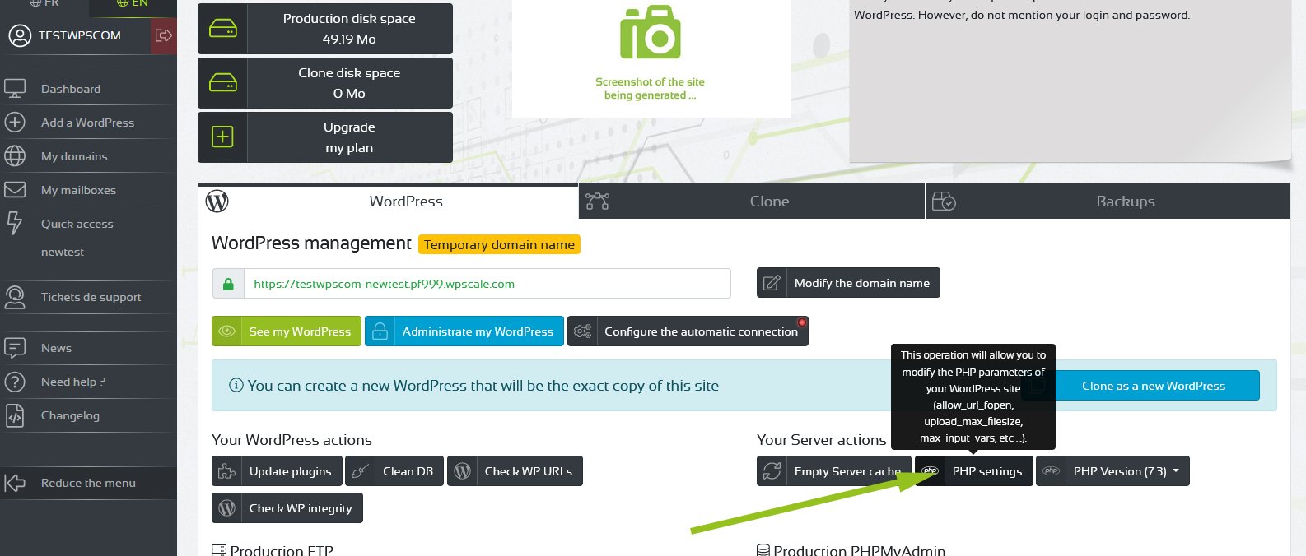
Task: Click the refresh icon on Empty Server cache
Action: pos(772,471)
